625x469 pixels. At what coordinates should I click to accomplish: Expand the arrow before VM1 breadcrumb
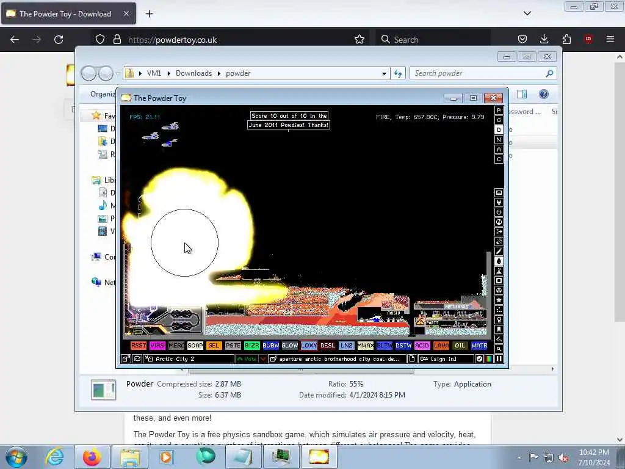[140, 73]
